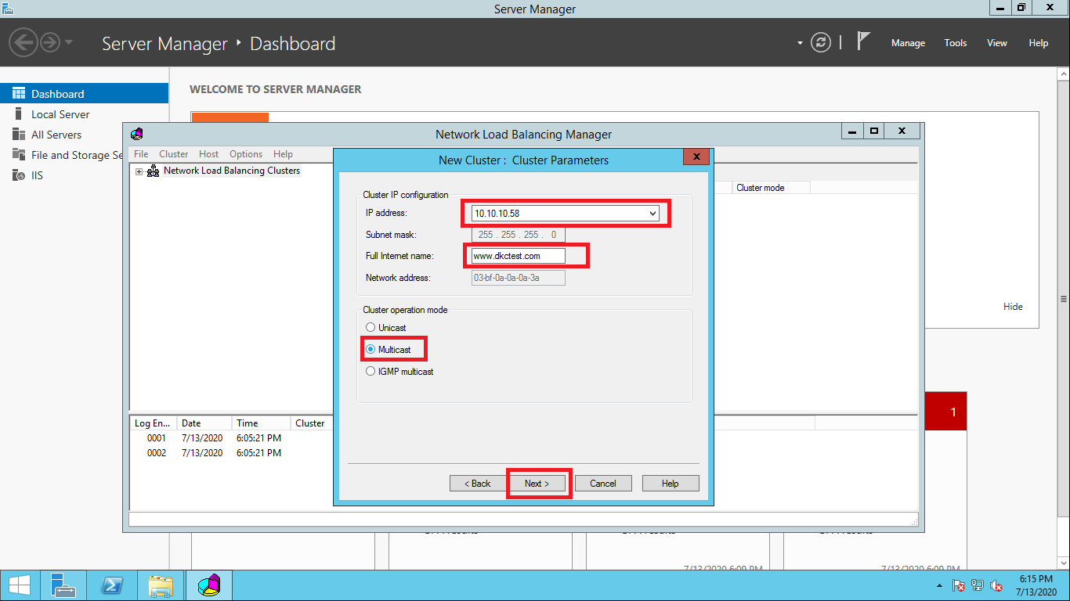Screen dimensions: 1070x601
Task: Open the notifications flag in Server Manager
Action: [863, 41]
